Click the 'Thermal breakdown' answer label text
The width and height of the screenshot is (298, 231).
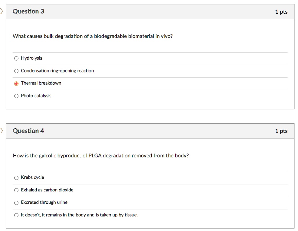coord(41,83)
